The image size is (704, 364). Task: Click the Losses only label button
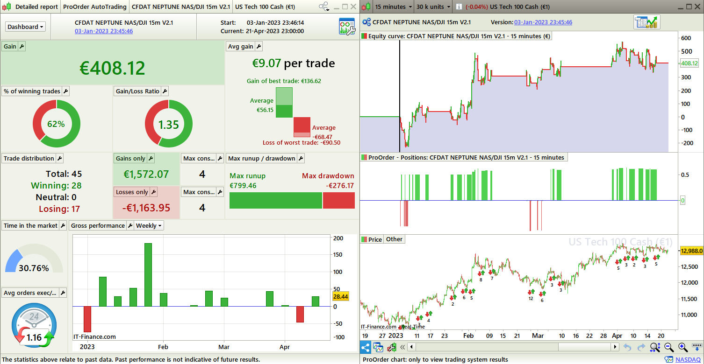[132, 192]
